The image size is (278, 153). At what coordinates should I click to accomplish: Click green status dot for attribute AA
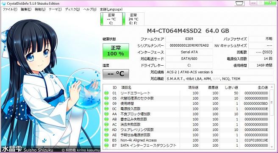(x=106, y=114)
